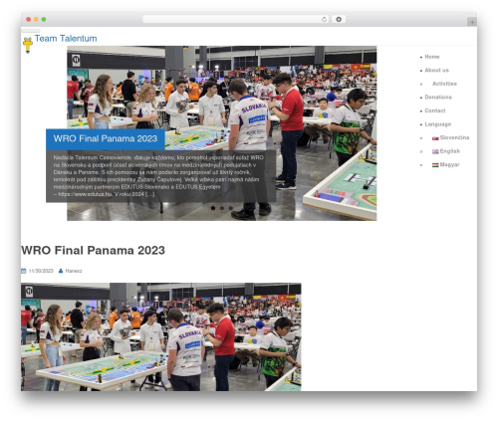Select the third slider pagination dot
The image size is (498, 421).
pos(231,208)
